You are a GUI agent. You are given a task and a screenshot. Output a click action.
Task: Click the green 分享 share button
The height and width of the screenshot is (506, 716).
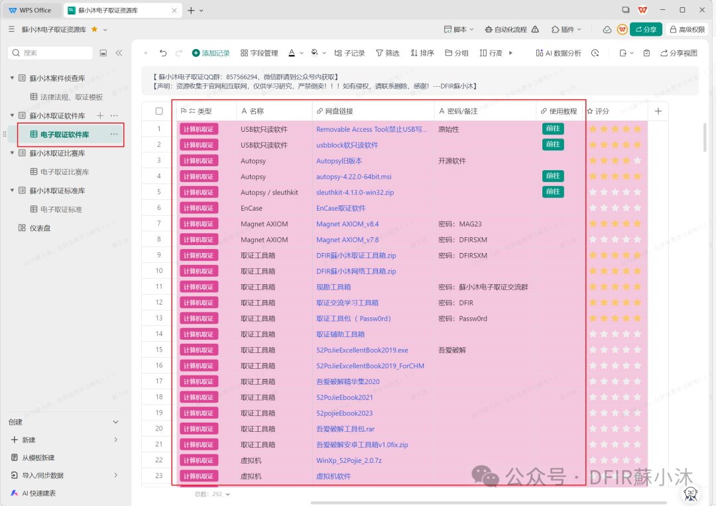(x=646, y=29)
